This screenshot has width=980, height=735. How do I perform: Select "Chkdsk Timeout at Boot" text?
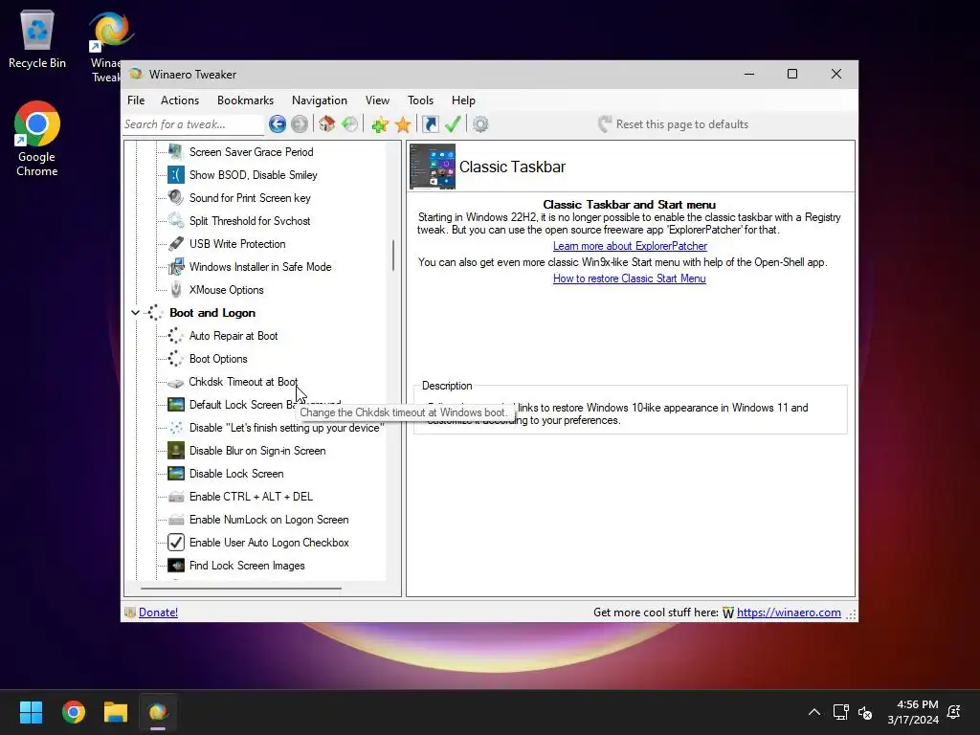point(243,382)
